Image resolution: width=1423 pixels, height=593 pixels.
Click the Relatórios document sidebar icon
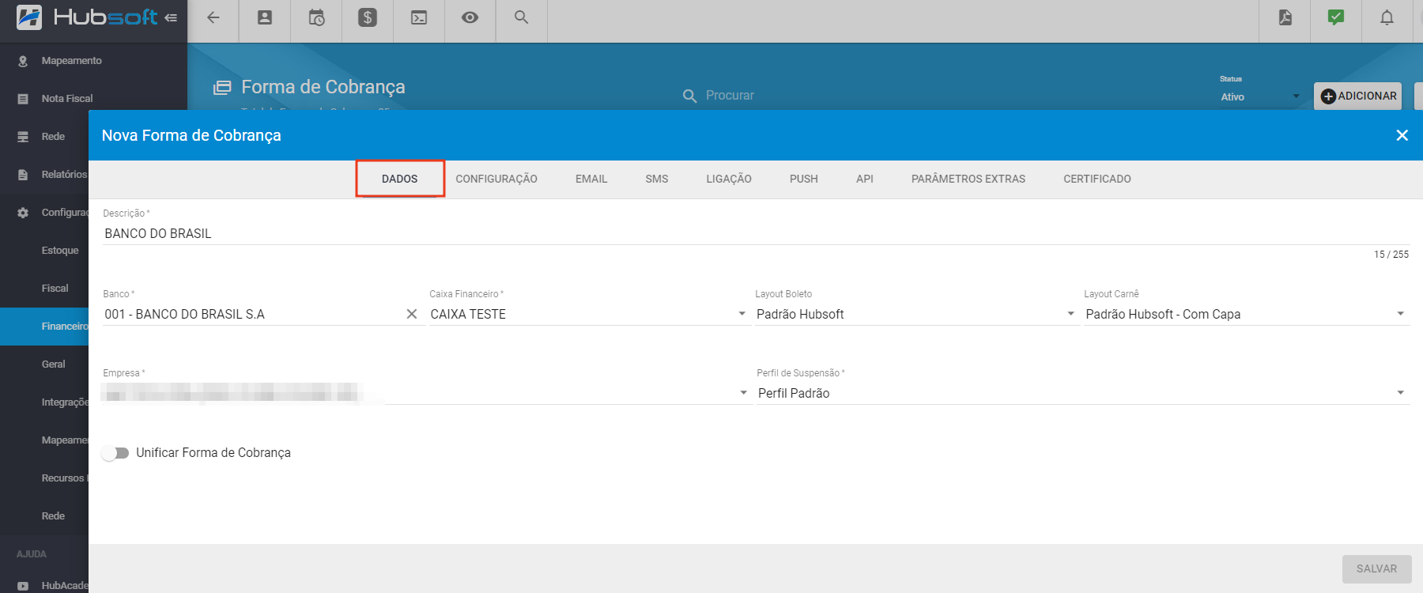[23, 175]
